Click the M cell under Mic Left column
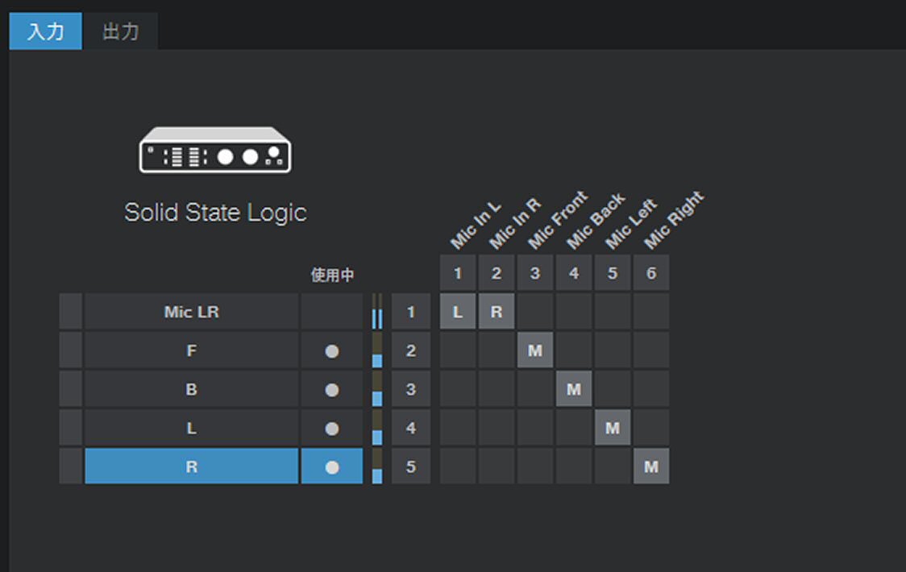Image resolution: width=906 pixels, height=572 pixels. pyautogui.click(x=613, y=428)
